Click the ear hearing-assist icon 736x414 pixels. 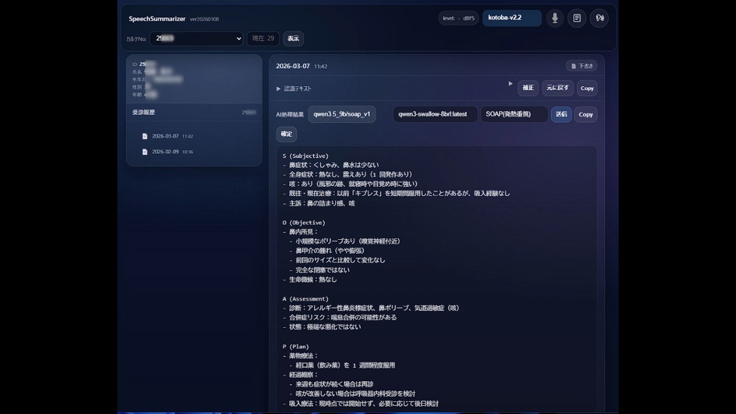pos(599,18)
